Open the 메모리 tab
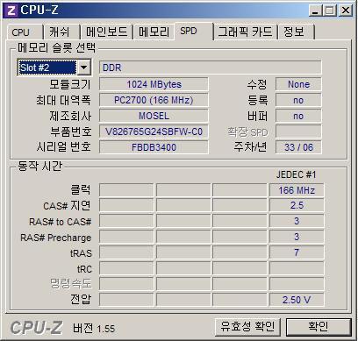This screenshot has height=341, width=358. pyautogui.click(x=154, y=32)
